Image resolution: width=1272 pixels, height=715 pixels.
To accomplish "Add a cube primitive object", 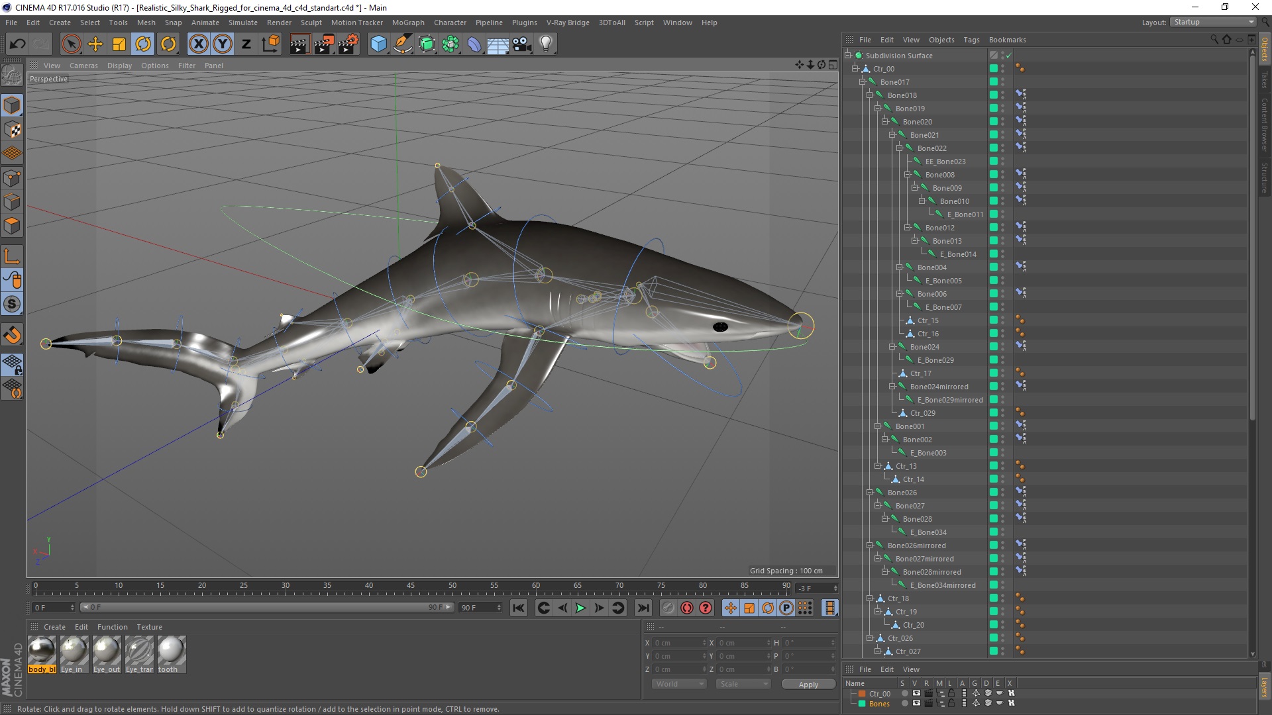I will (x=378, y=44).
